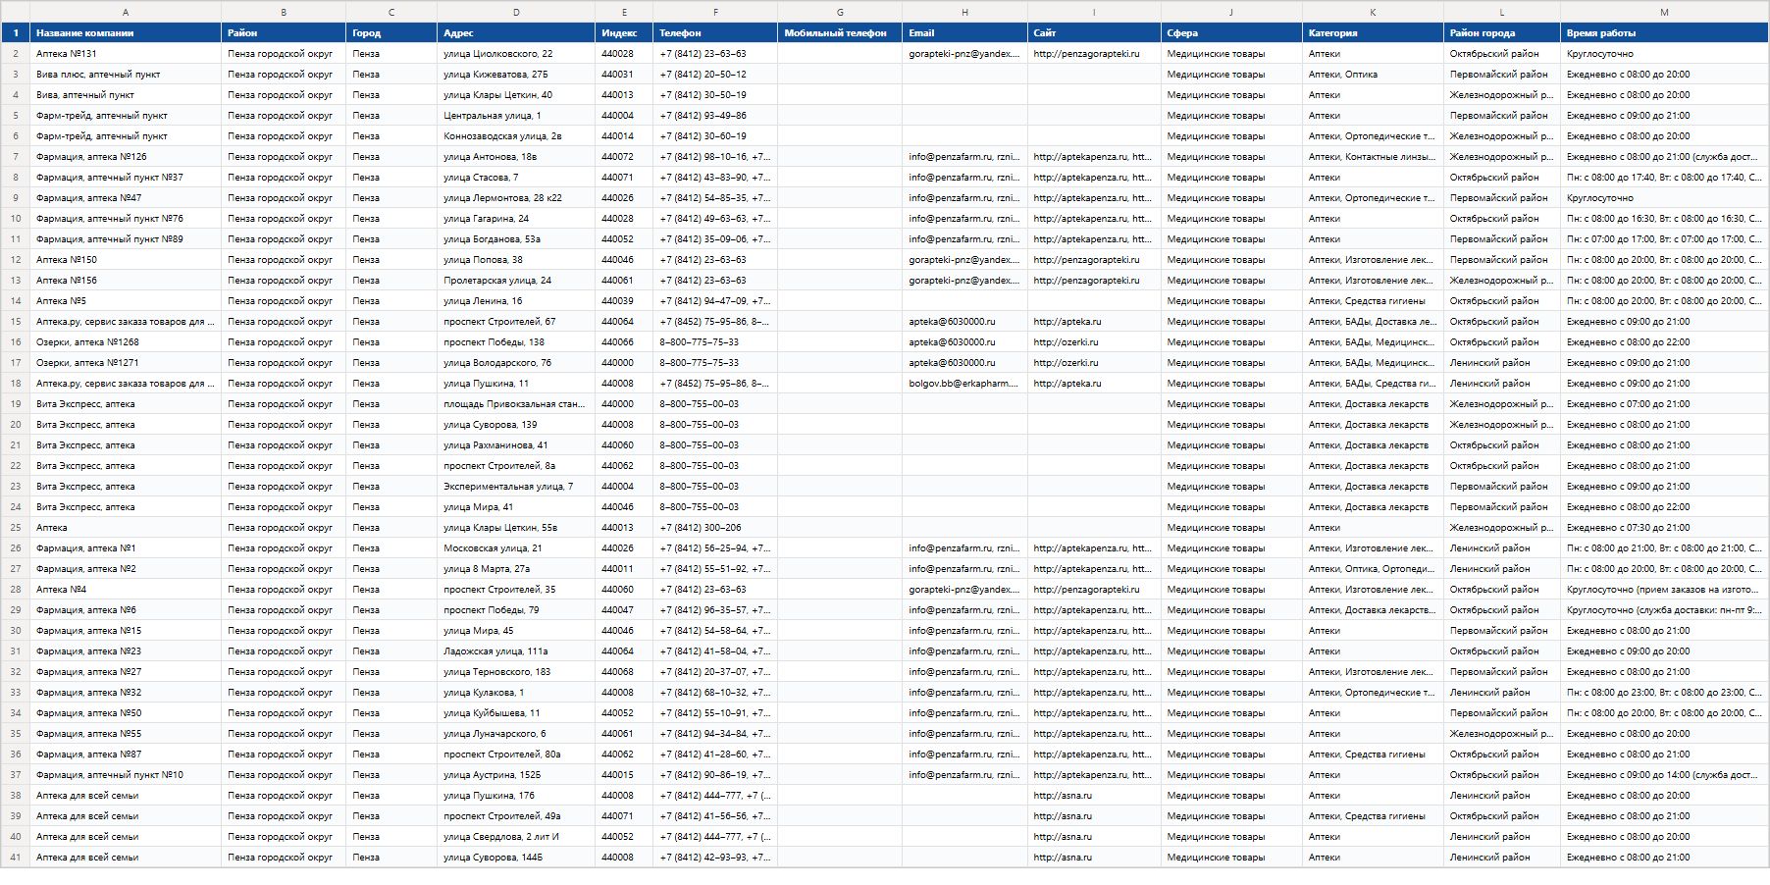1770x885 pixels.
Task: Select the address 'улица Аустрина, 152Б'
Action: [x=516, y=775]
